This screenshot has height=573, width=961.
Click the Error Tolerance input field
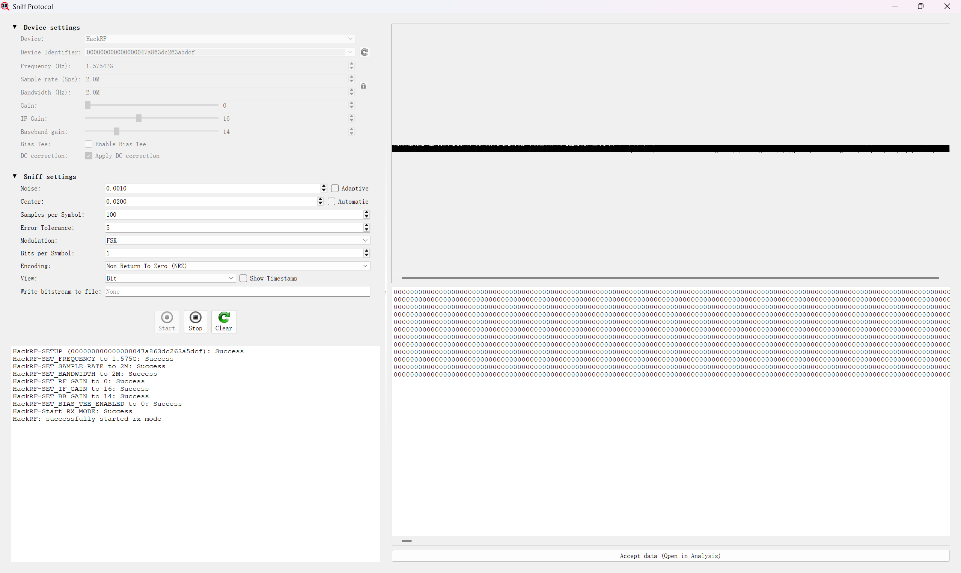[x=234, y=228]
